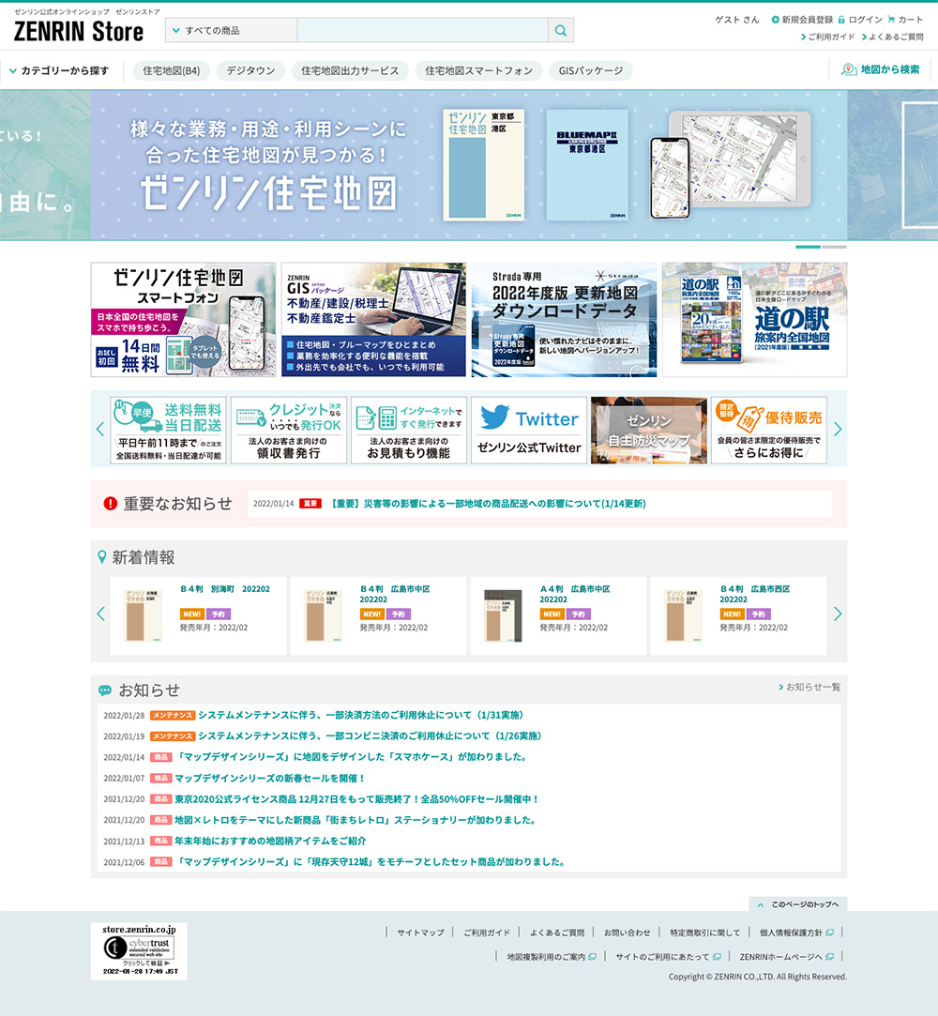Screen dimensions: 938x1016
Task: Click このページのトップへ button
Action: 798,904
